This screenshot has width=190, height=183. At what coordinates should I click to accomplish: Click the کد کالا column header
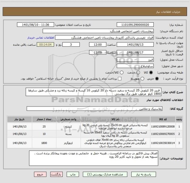coord(163,119)
